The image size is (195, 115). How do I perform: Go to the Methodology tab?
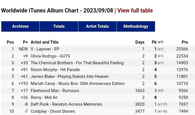136,26
